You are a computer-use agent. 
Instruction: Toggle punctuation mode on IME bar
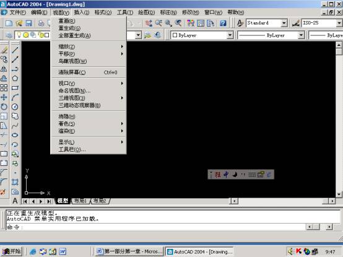(x=243, y=175)
